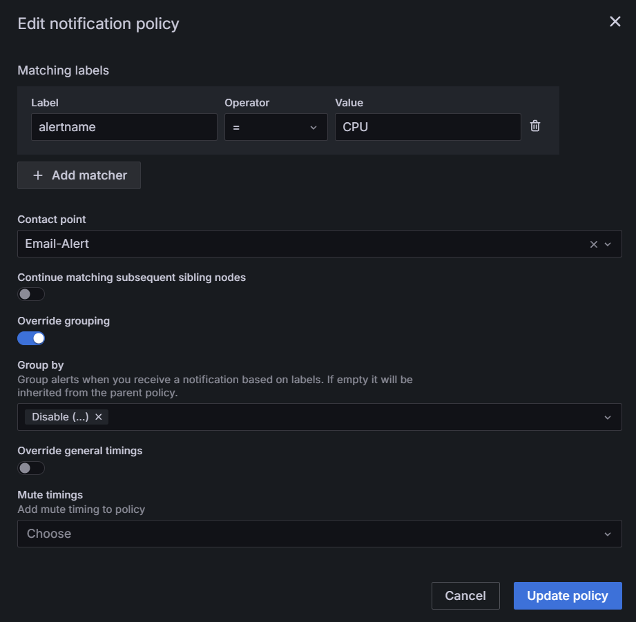Click the Add mute timing to policy text
This screenshot has width=636, height=622.
(x=81, y=509)
